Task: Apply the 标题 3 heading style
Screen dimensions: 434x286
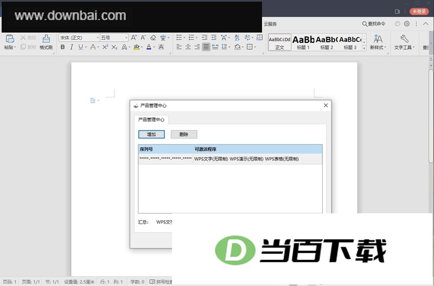Action: (x=350, y=42)
